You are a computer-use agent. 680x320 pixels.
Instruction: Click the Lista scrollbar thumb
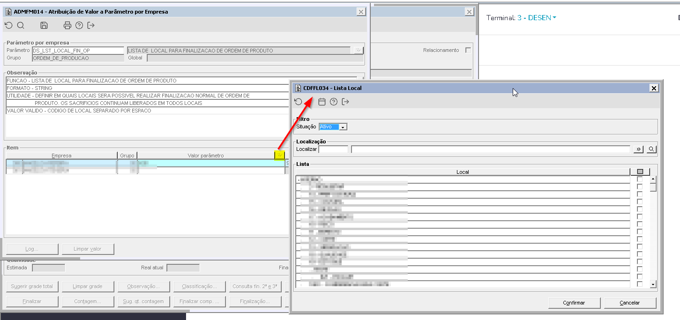click(653, 187)
